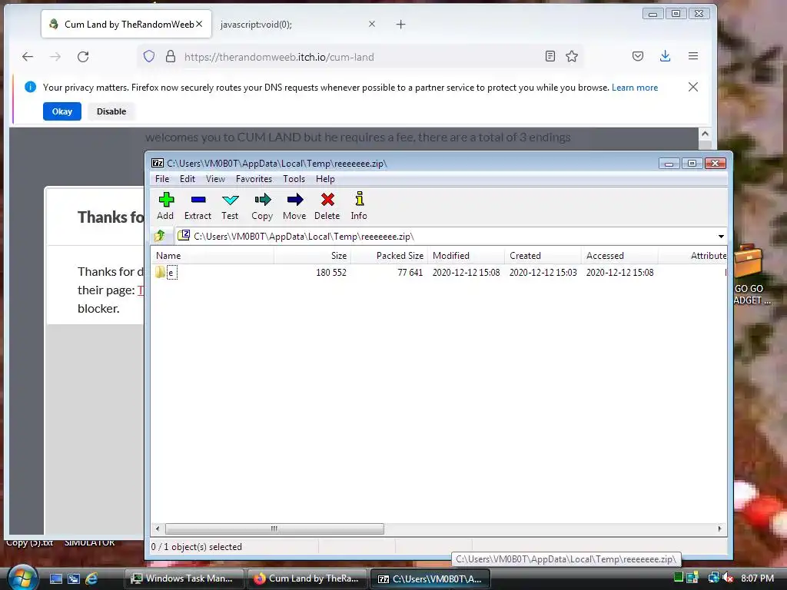Screen dimensions: 787x590
Task: Sort by the Modified column header
Action: (466, 256)
